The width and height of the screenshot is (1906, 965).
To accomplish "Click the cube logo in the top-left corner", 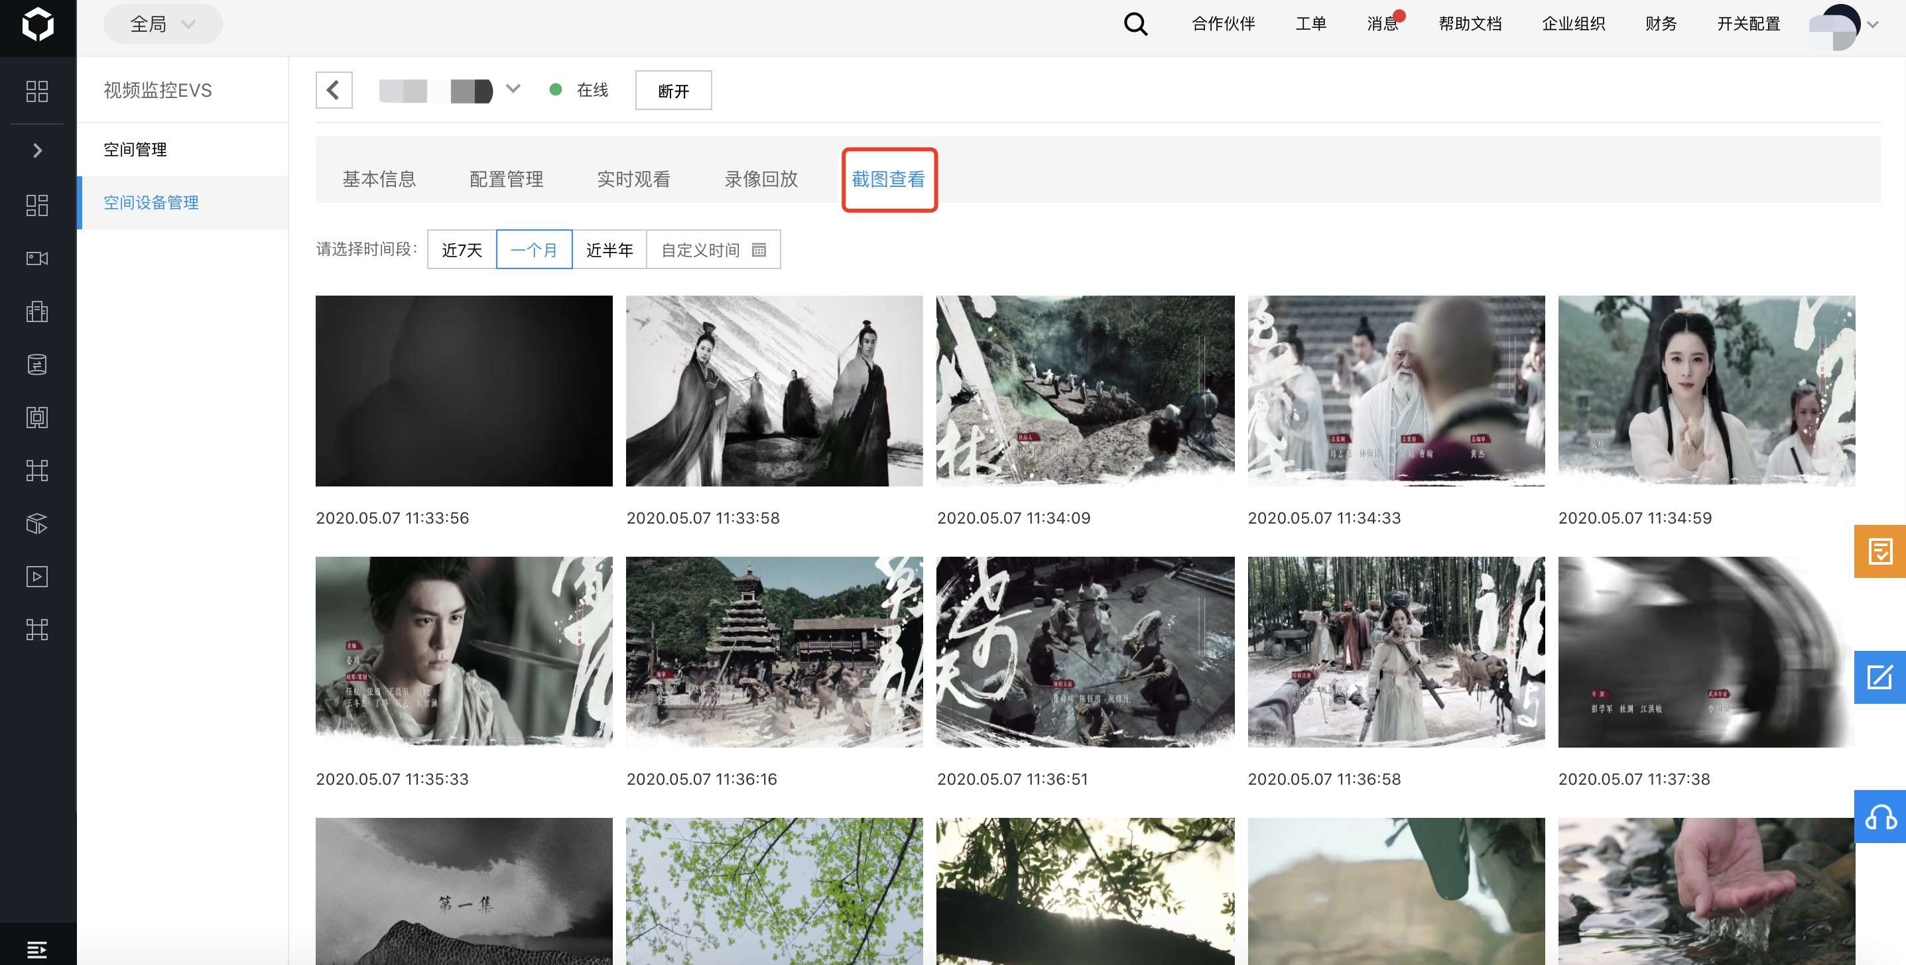I will point(38,25).
